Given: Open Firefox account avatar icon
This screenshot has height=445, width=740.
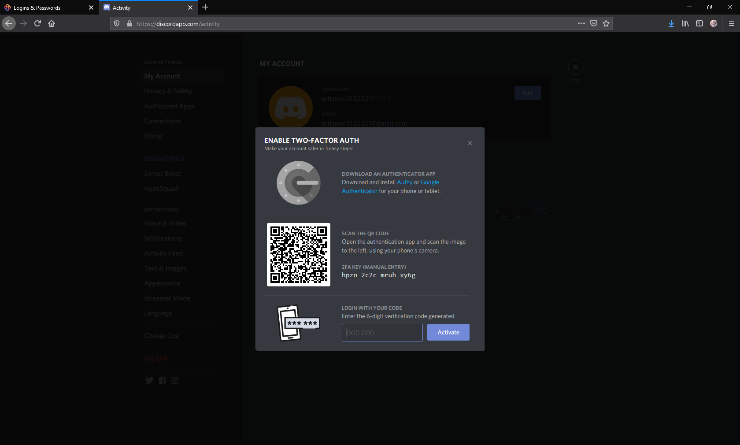Looking at the screenshot, I should point(714,23).
